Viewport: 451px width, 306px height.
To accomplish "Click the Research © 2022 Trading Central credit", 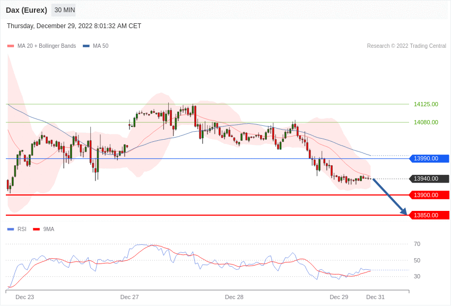I will pyautogui.click(x=406, y=46).
